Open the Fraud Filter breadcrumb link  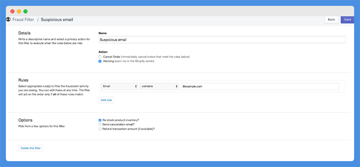click(23, 20)
